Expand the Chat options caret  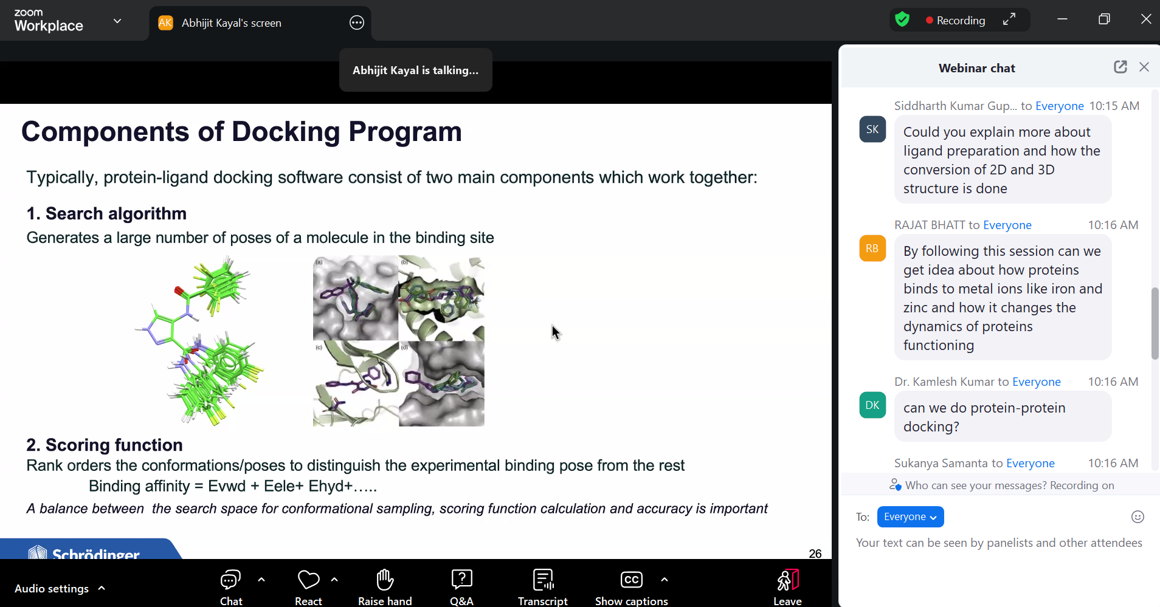click(x=261, y=580)
